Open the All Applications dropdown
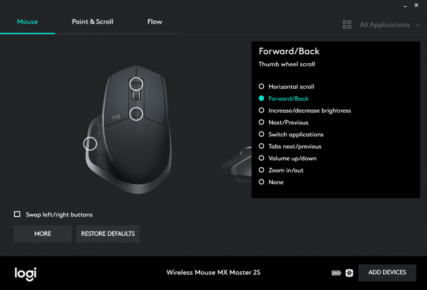 385,25
